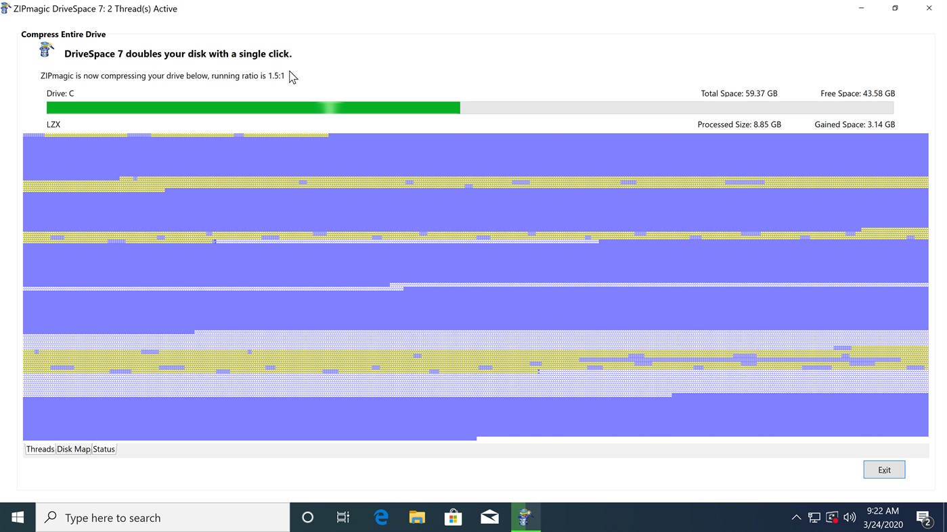This screenshot has width=947, height=532.
Task: Open the Start menu
Action: [x=17, y=516]
